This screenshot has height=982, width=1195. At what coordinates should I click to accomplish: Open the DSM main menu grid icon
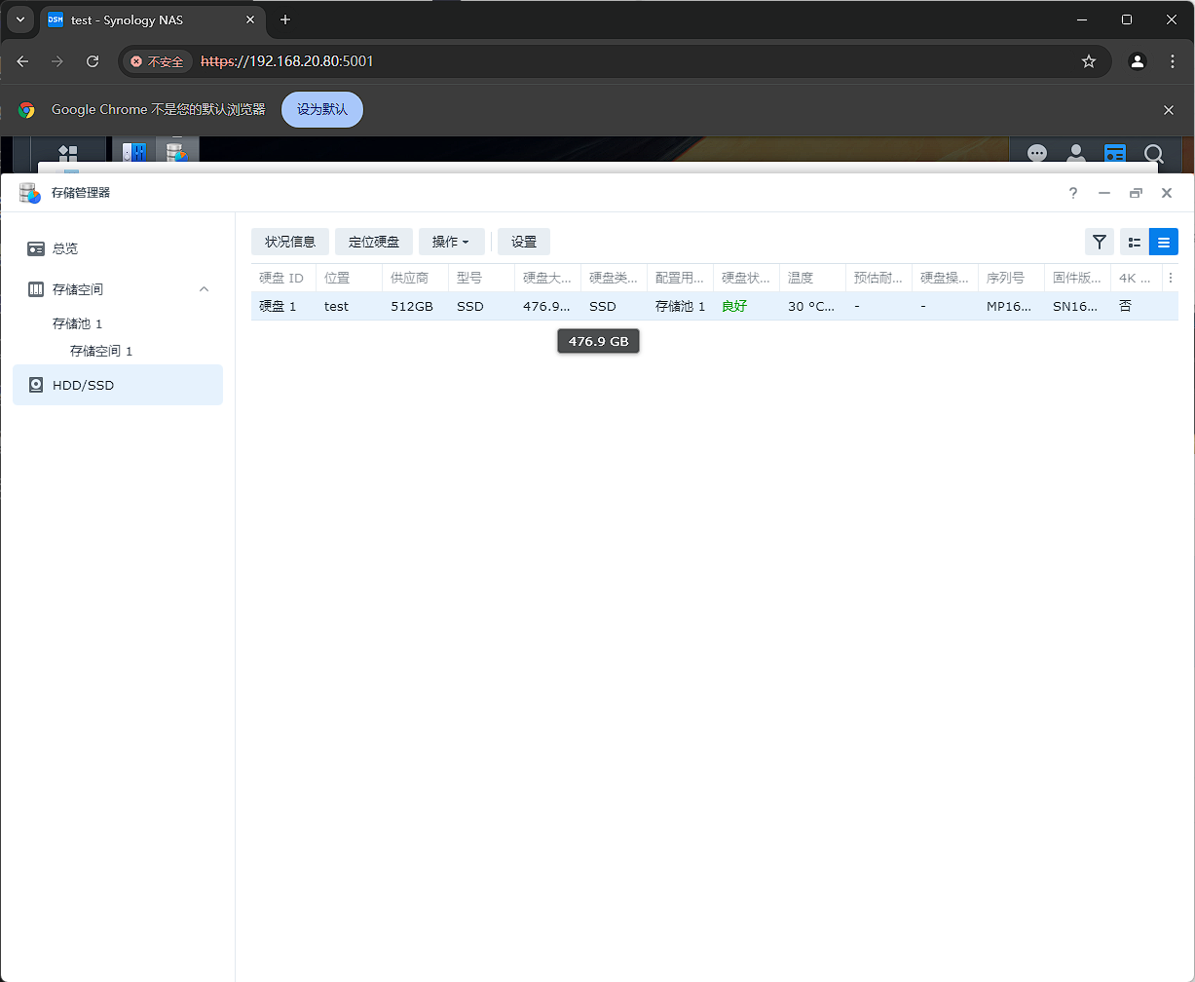68,154
